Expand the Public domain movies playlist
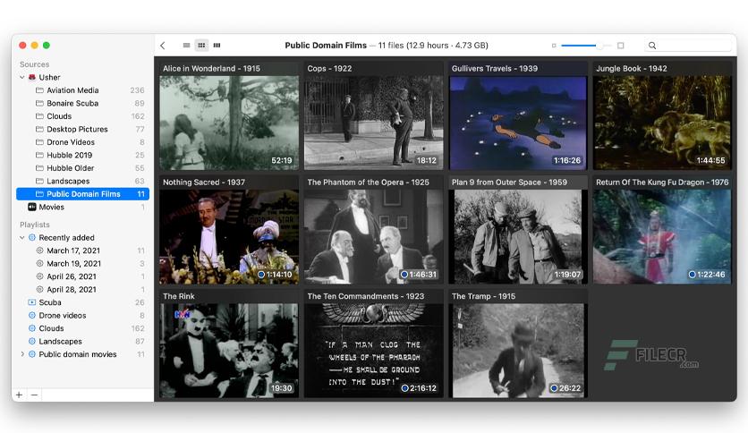Viewport: 748px width, 433px height. click(x=22, y=354)
